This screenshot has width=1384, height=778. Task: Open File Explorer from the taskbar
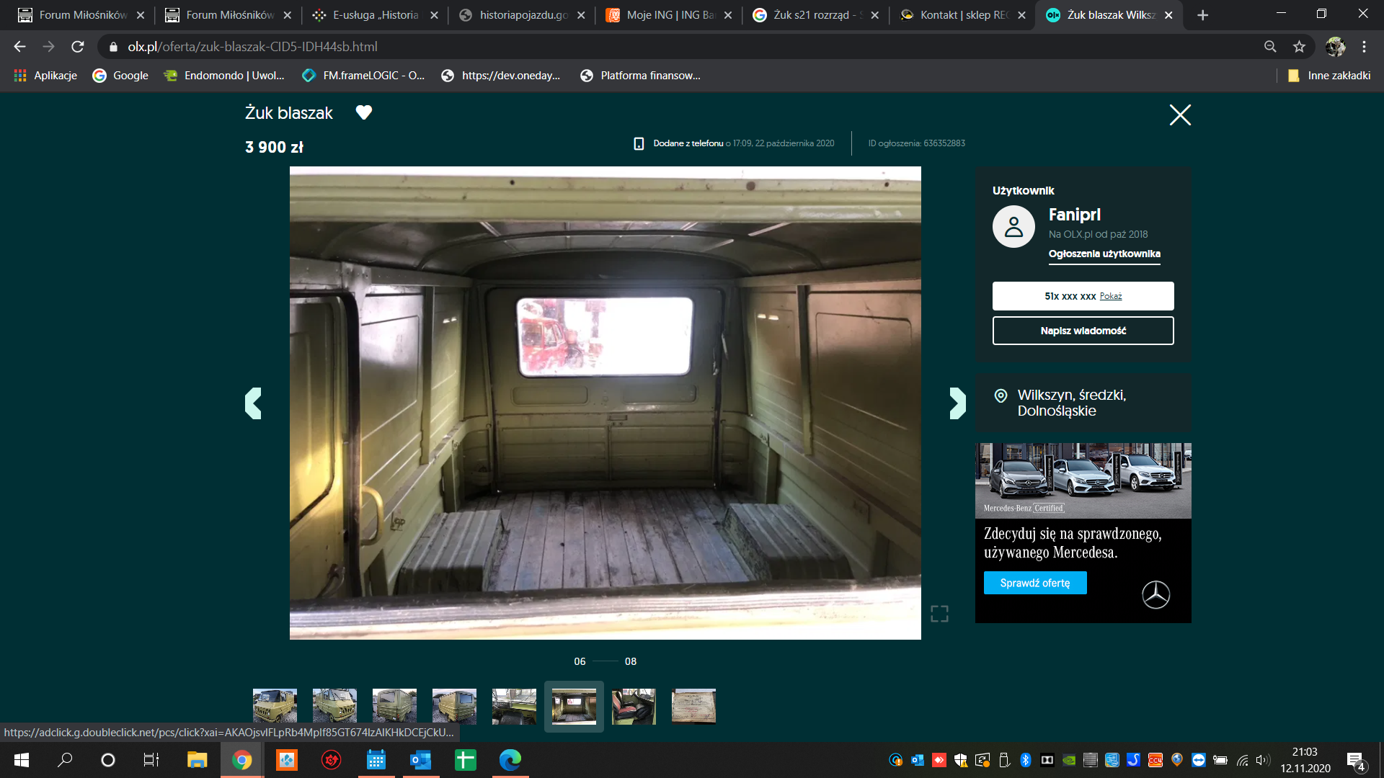pos(197,760)
